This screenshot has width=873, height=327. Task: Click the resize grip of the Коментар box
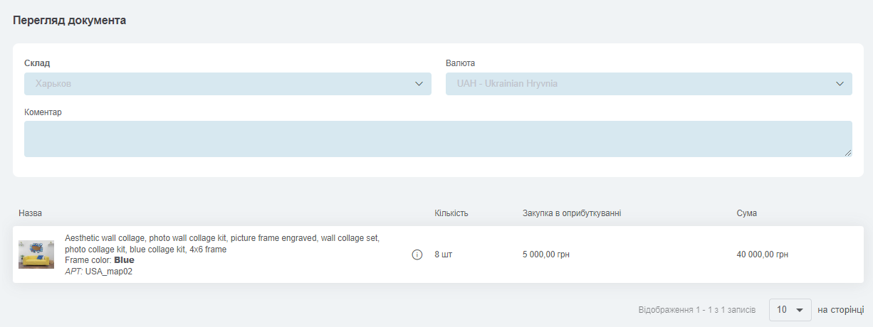[x=847, y=152]
